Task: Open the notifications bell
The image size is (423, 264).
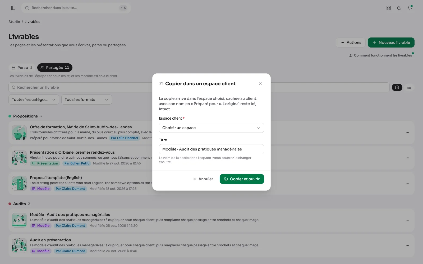Action: tap(410, 8)
